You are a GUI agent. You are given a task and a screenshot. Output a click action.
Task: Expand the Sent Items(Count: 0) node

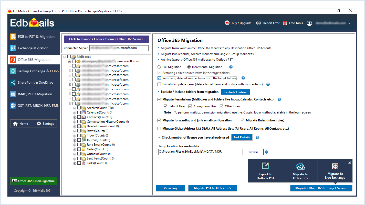(x=75, y=158)
